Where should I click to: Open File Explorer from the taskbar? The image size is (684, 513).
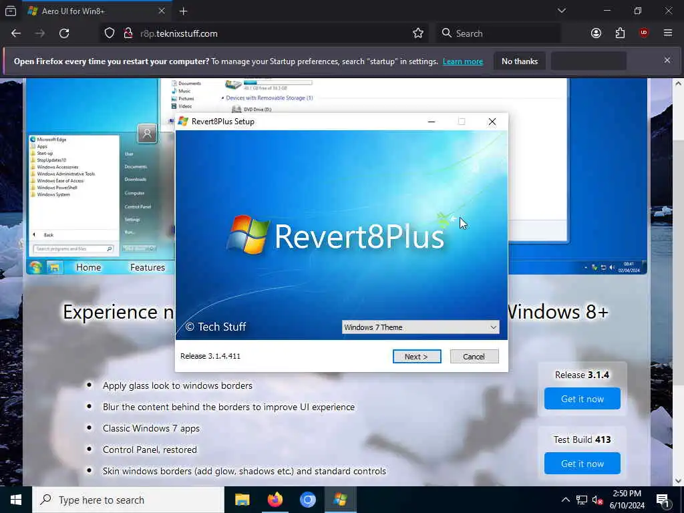[x=242, y=500]
